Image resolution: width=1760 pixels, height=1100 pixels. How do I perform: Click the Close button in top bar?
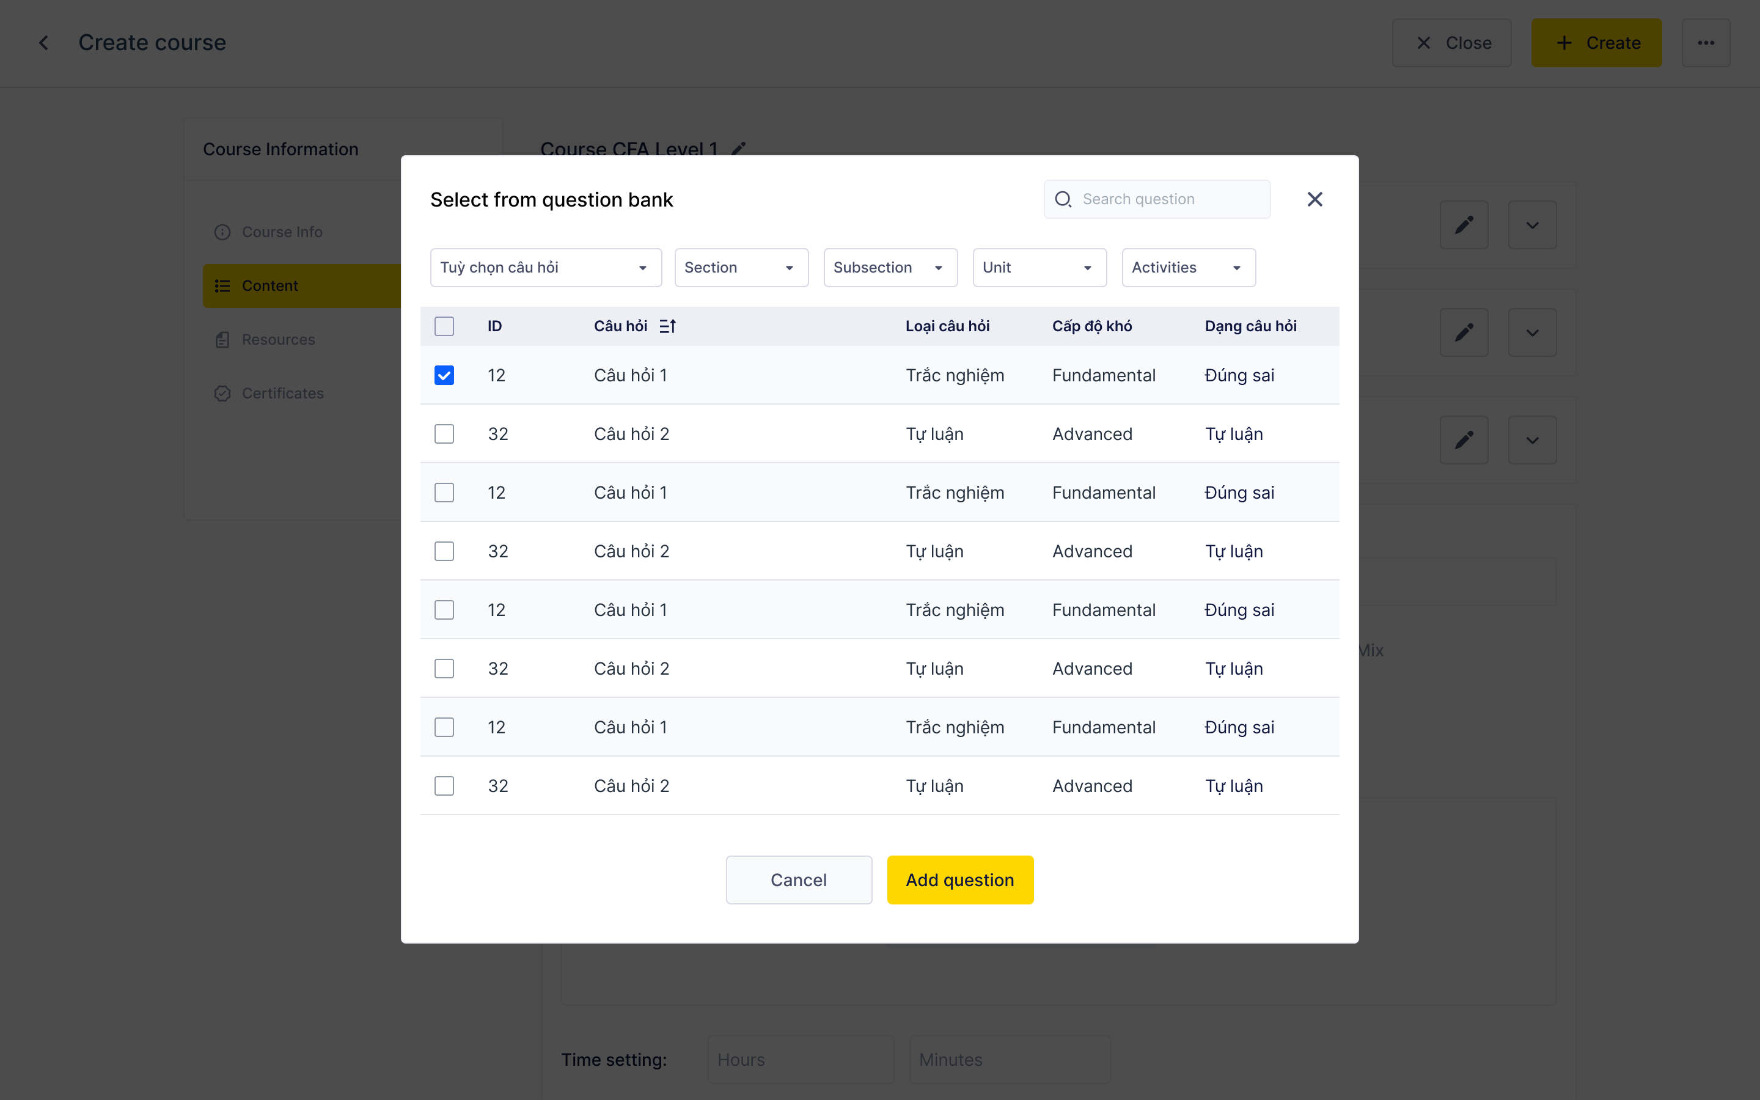click(x=1451, y=43)
